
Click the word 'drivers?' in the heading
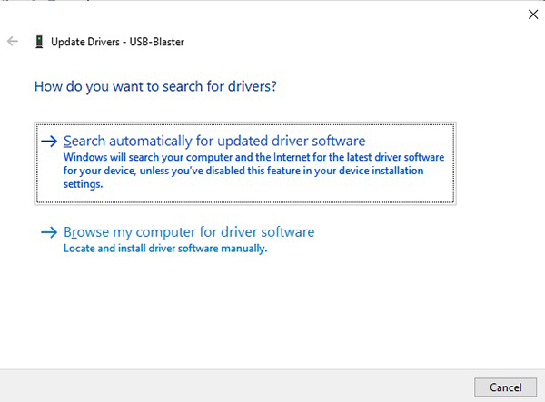tap(254, 87)
